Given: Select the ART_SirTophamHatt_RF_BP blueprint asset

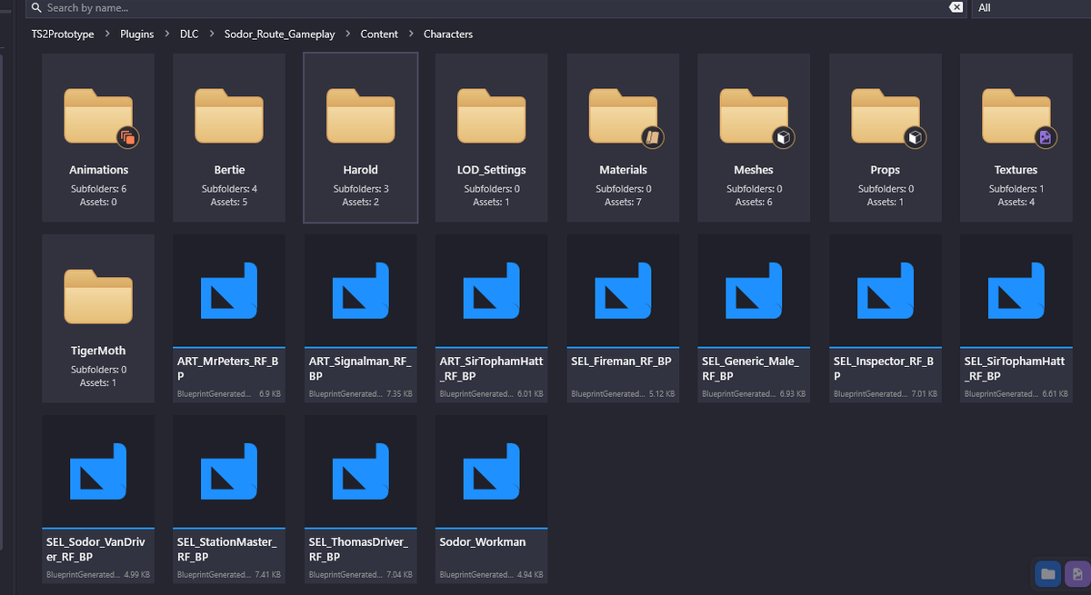Looking at the screenshot, I should click(x=491, y=319).
